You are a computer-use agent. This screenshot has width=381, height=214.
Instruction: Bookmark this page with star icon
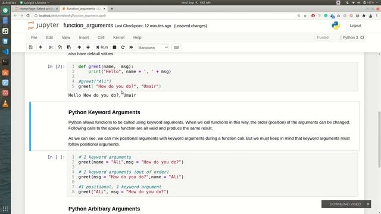pos(305,15)
